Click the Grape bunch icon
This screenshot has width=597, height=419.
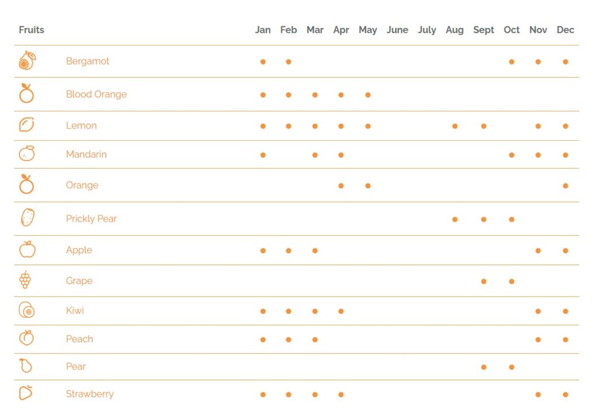click(x=25, y=280)
